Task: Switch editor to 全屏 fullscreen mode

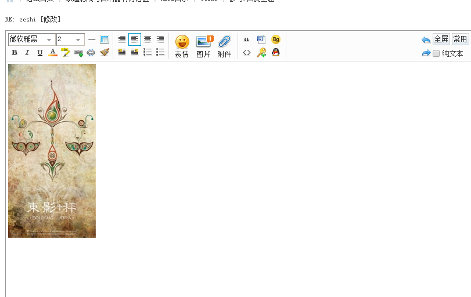Action: (441, 39)
